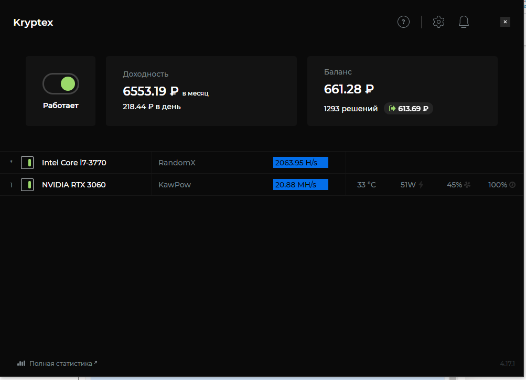Open notifications bell icon
The width and height of the screenshot is (526, 380).
[464, 22]
